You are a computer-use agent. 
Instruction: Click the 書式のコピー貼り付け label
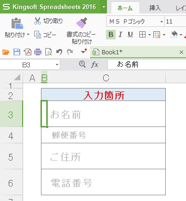click(x=81, y=38)
